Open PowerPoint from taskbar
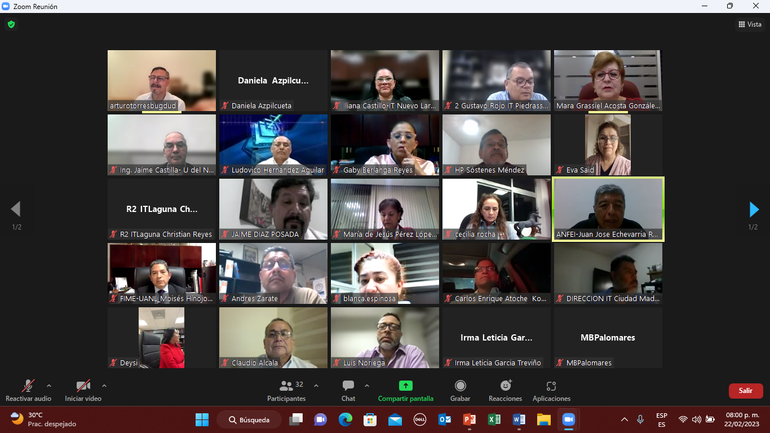The width and height of the screenshot is (770, 433). 470,419
